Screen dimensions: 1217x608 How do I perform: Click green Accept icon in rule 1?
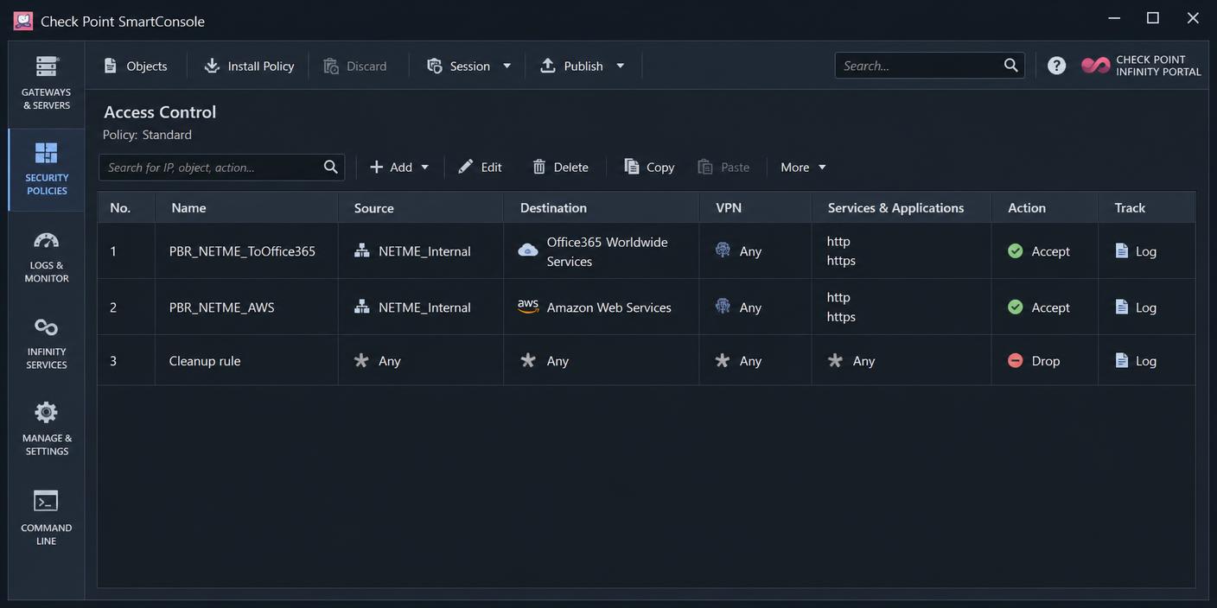tap(1016, 250)
